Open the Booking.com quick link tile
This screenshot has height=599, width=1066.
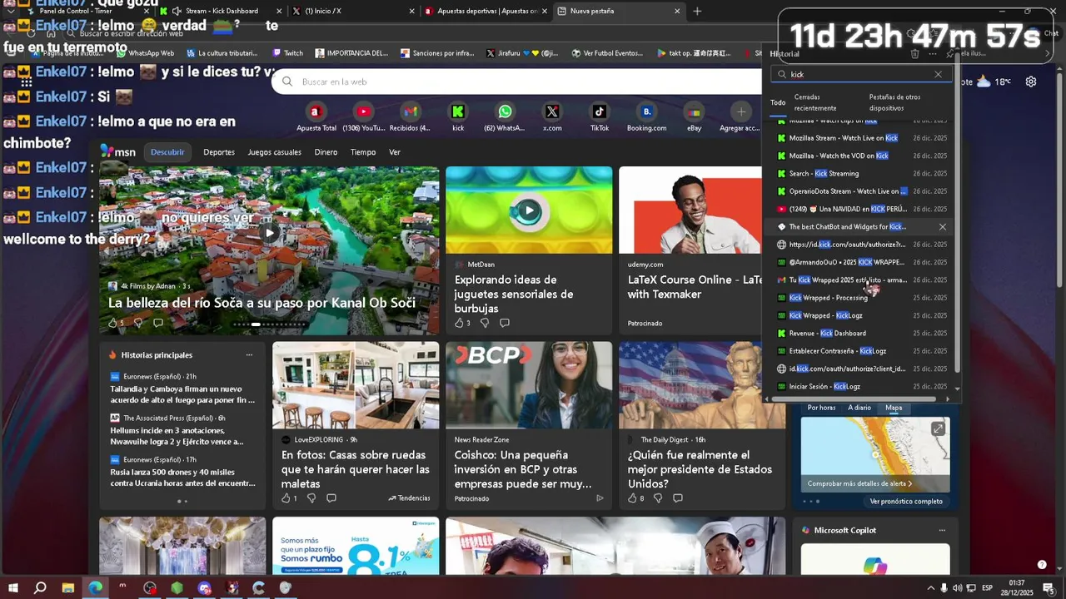647,117
